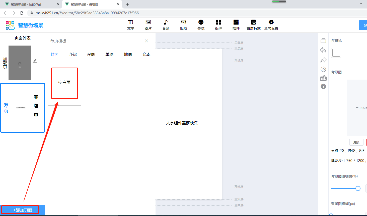
Task: Add audio with the 音频 icon
Action: click(x=166, y=25)
